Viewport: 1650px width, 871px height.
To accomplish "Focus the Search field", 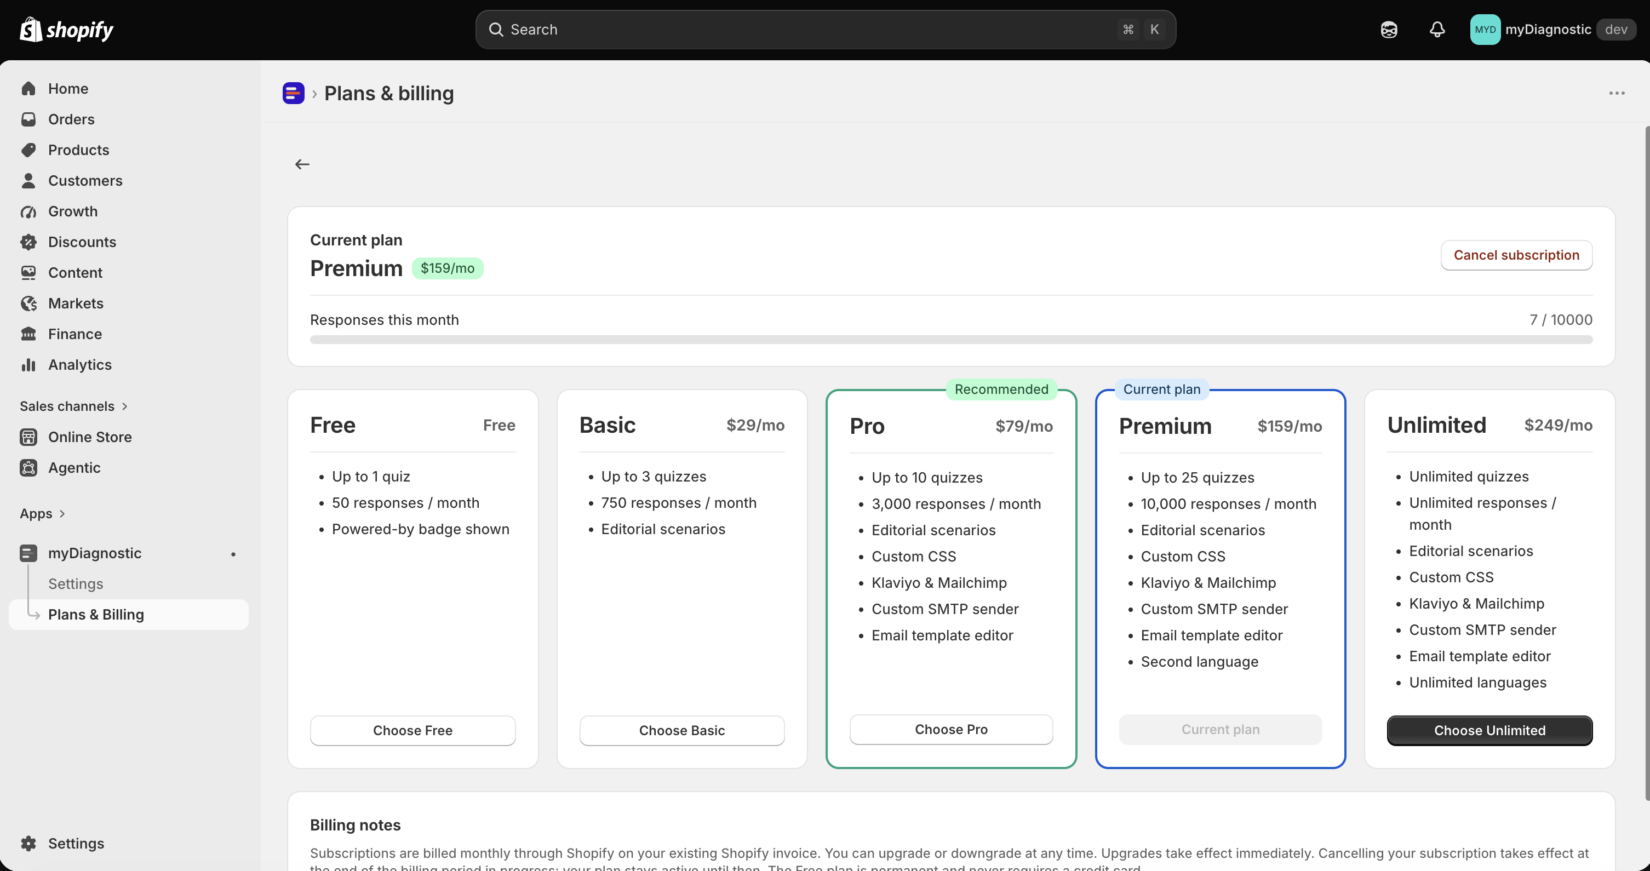I will coord(825,30).
